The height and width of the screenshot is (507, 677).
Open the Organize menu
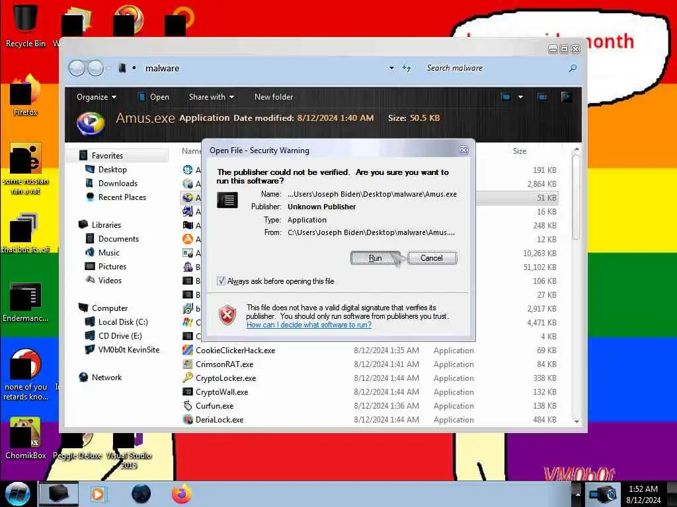[x=97, y=97]
